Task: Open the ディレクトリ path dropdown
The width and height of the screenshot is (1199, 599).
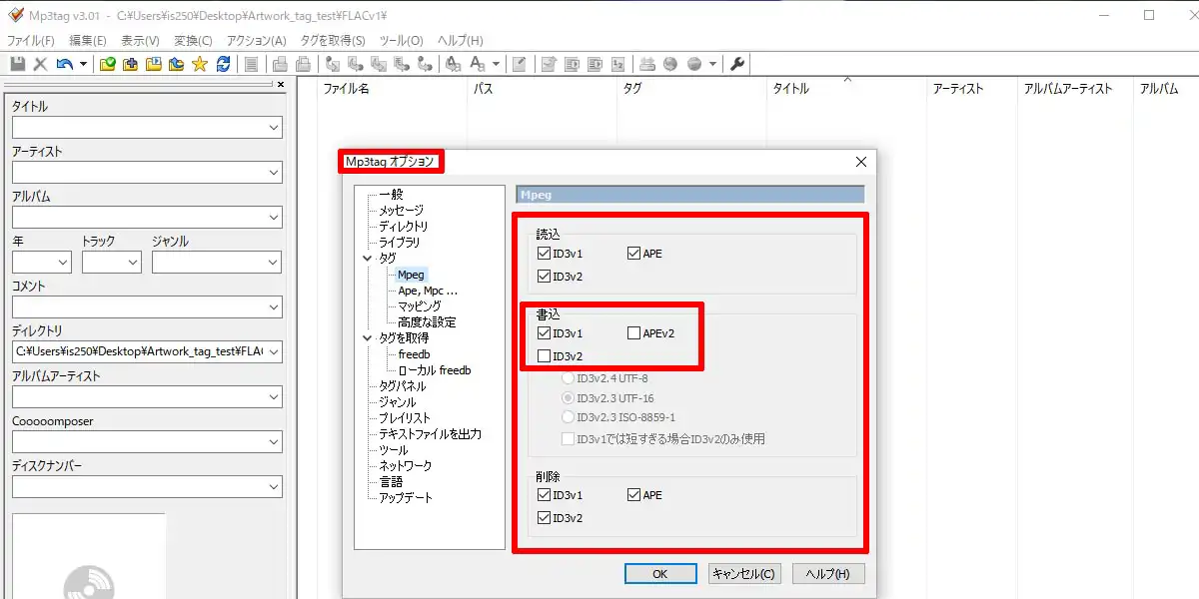Action: pyautogui.click(x=274, y=351)
